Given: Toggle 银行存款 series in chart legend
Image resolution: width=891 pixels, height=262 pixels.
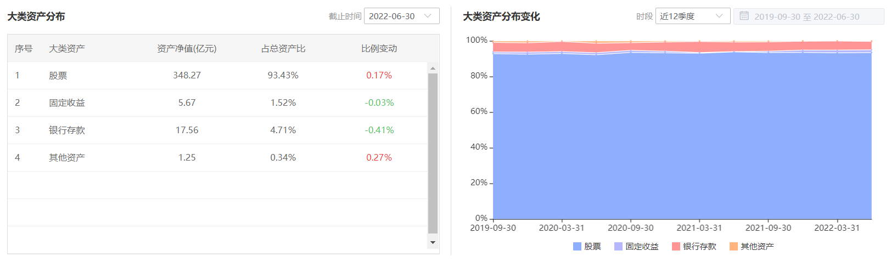Looking at the screenshot, I should pos(694,247).
